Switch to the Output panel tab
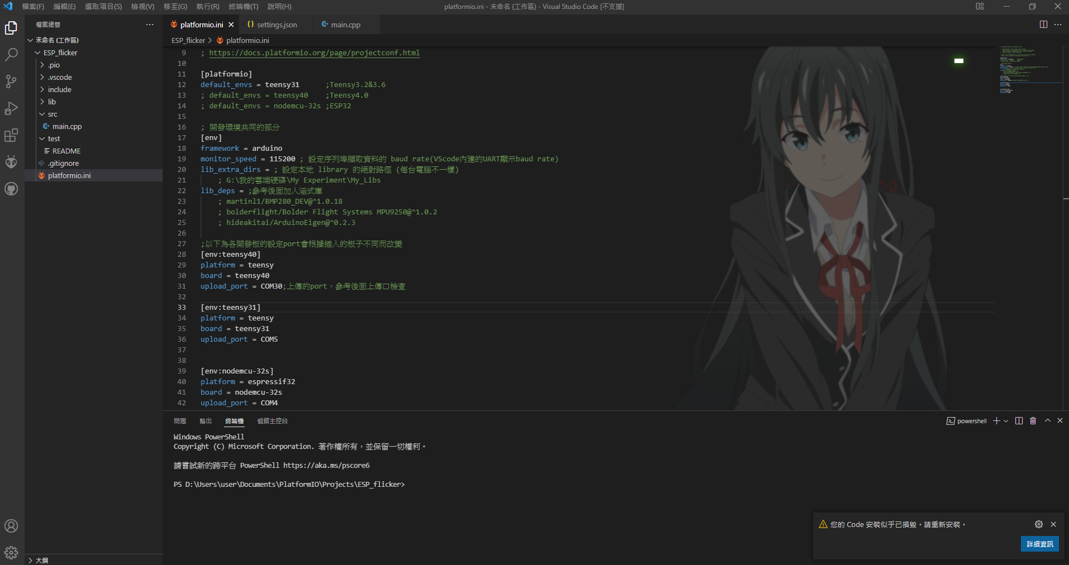This screenshot has height=565, width=1069. (x=206, y=421)
